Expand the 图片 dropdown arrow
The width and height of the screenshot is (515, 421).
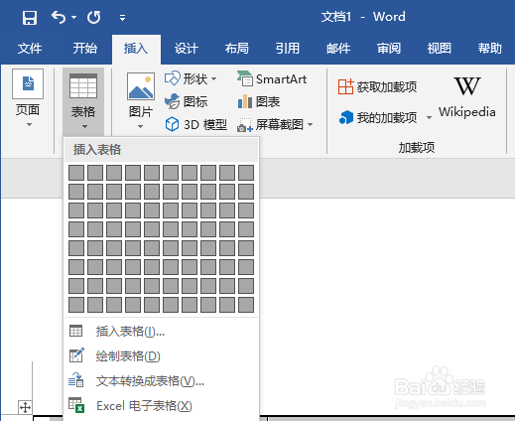140,126
